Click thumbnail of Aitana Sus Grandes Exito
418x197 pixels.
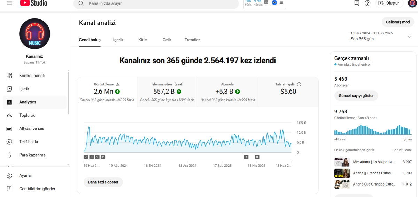pos(342,184)
